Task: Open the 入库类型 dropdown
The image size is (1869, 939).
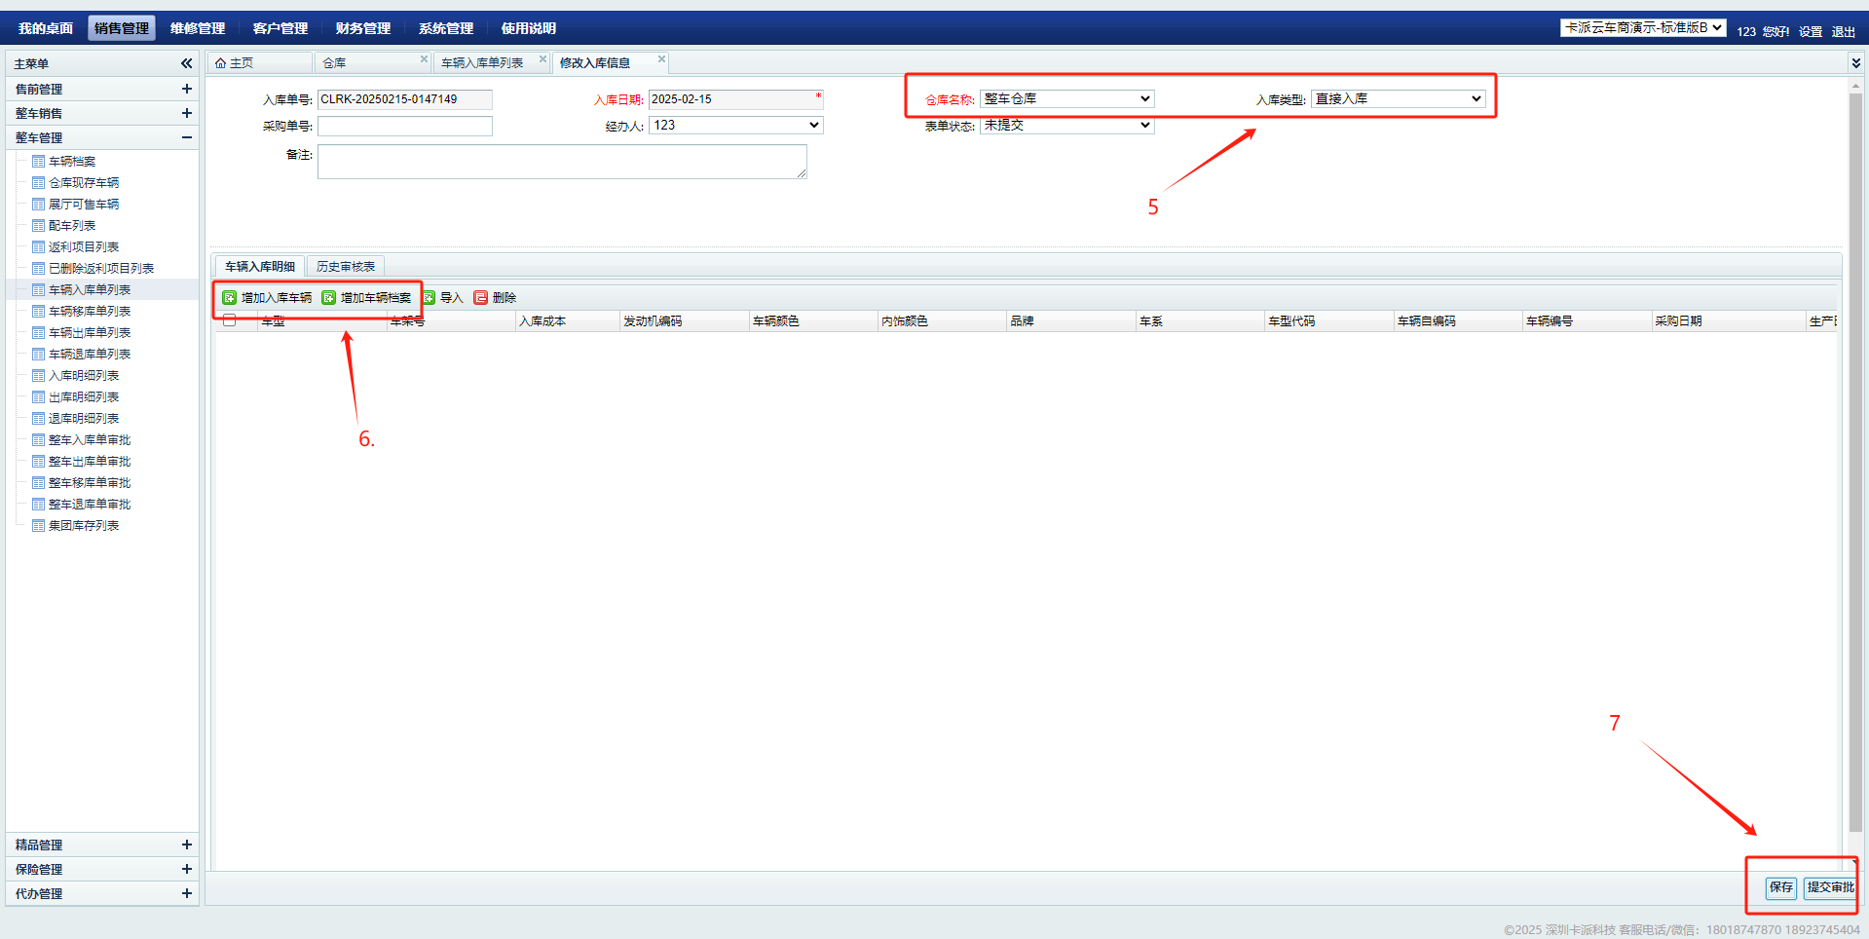Action: (x=1398, y=99)
